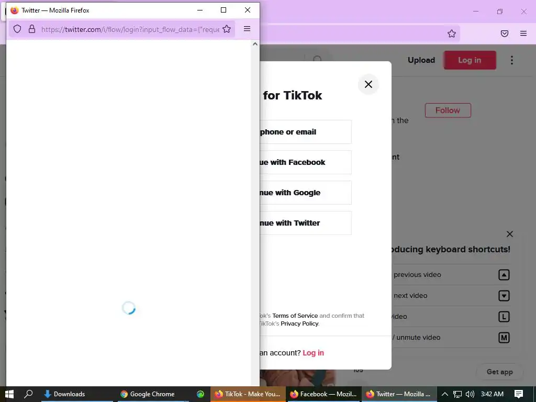Click the scrollbar up arrow in Twitter window

[x=255, y=44]
